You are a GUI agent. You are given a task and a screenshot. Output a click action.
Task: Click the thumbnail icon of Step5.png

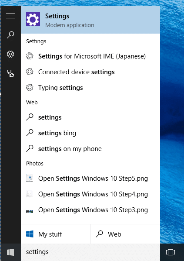tap(30, 178)
